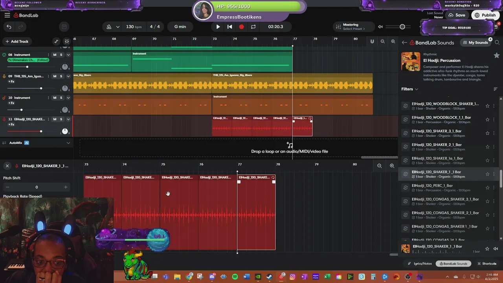
Task: Zoom in the arrangement timeline
Action: 393,41
